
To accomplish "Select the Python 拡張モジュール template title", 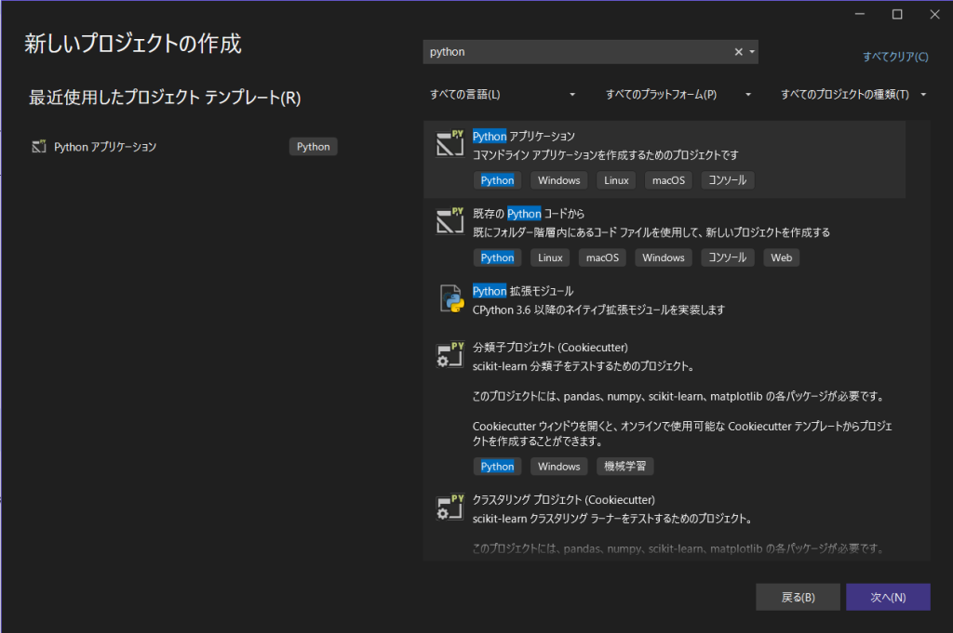I will click(523, 291).
